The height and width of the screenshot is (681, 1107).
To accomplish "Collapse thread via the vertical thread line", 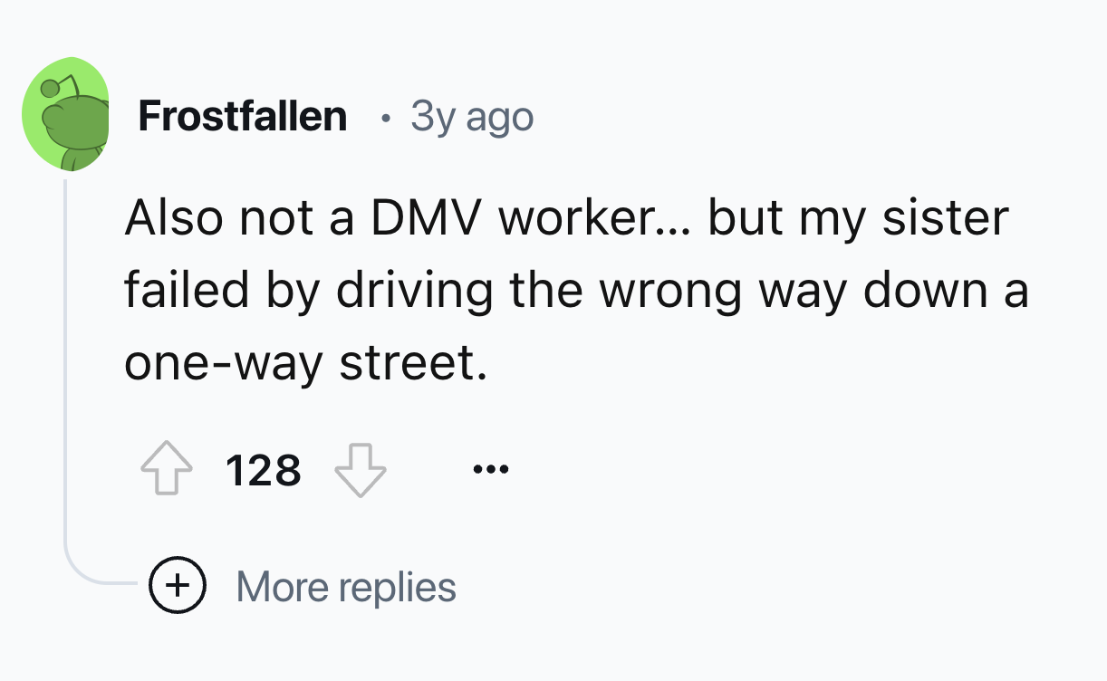I will click(x=65, y=362).
